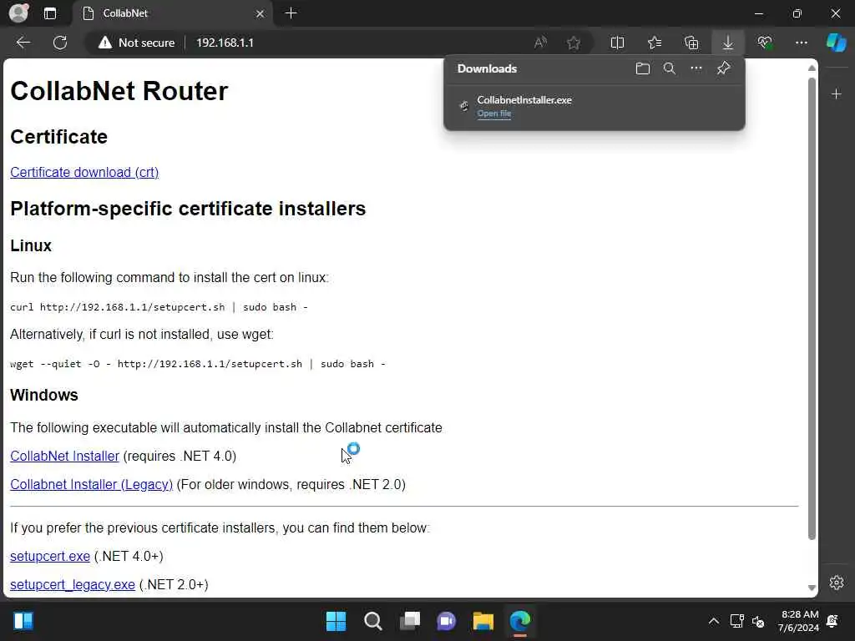This screenshot has height=641, width=855.
Task: Open the Windows Start menu
Action: pos(336,621)
